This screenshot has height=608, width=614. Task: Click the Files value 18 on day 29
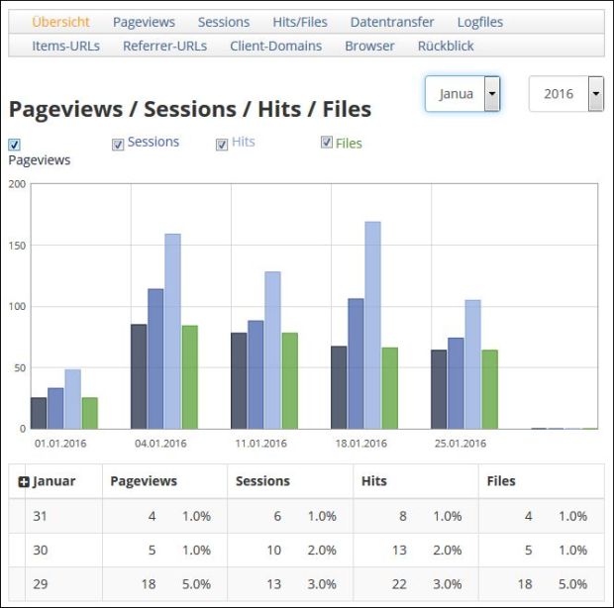tap(525, 584)
